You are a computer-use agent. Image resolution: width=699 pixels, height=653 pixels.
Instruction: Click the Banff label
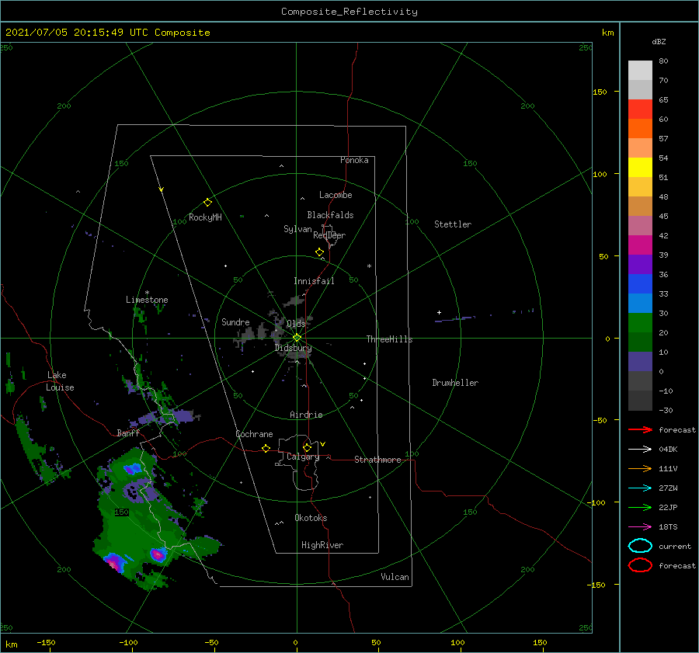click(x=128, y=432)
